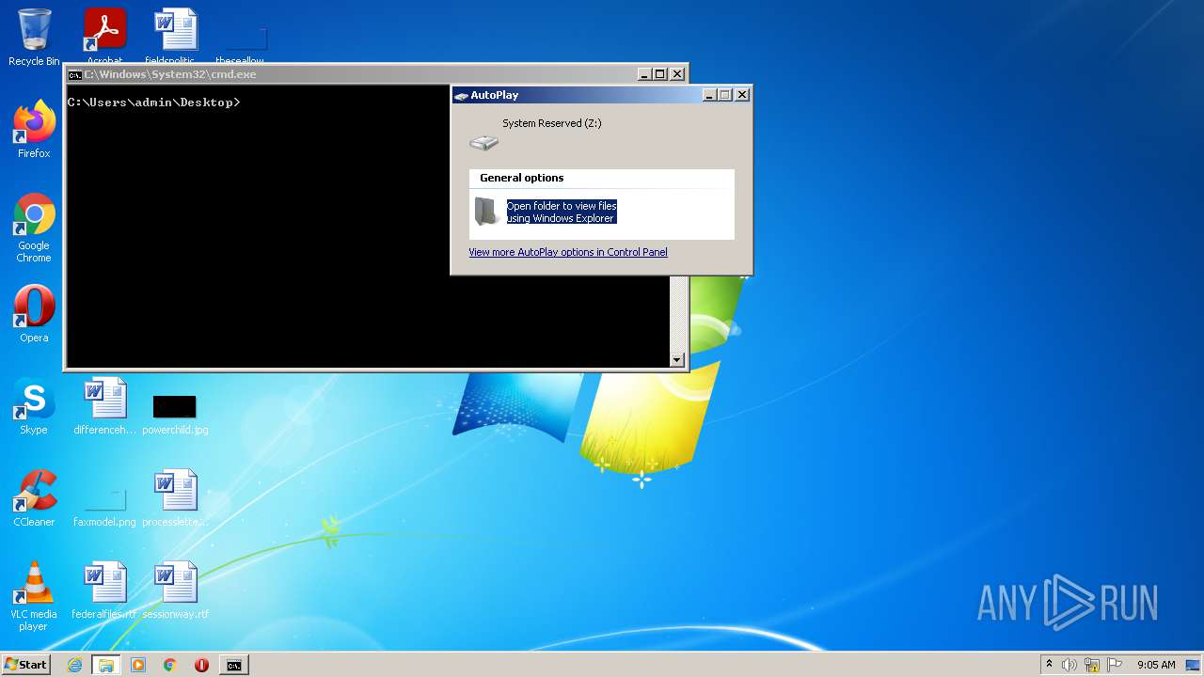The image size is (1204, 677).
Task: Open the Skype desktop shortcut
Action: [x=34, y=406]
